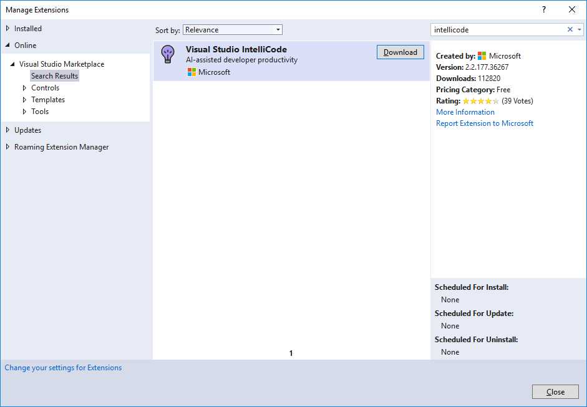Open the search history dropdown arrow
Screen dimensions: 587x407
580,29
